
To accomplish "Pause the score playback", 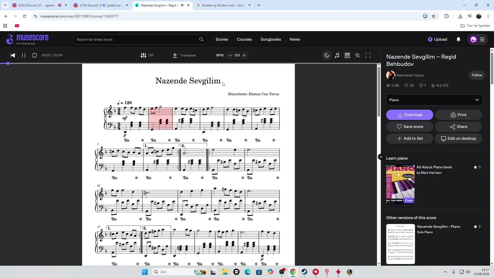I will [x=24, y=55].
